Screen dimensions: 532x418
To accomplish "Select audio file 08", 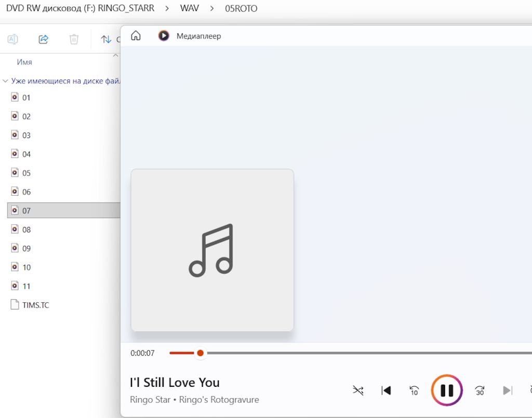I will click(x=63, y=230).
